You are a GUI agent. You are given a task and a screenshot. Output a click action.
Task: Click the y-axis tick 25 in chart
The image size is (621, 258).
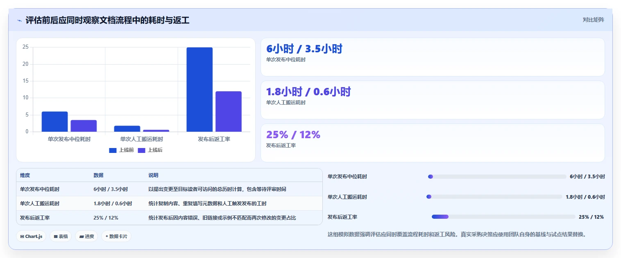25,47
